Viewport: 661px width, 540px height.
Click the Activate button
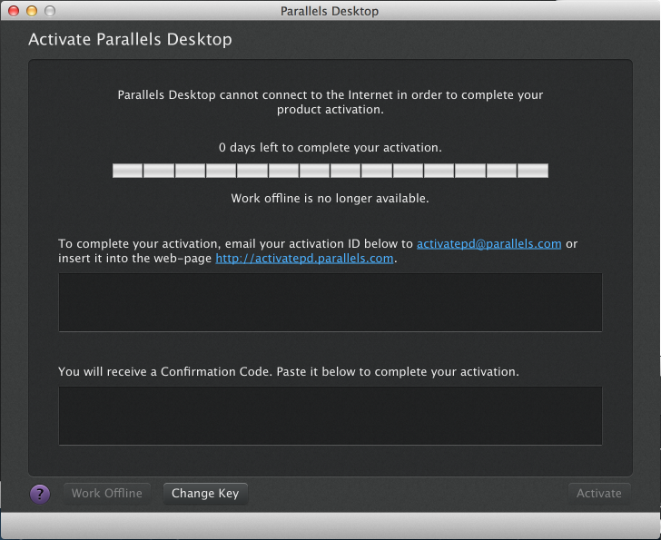599,493
